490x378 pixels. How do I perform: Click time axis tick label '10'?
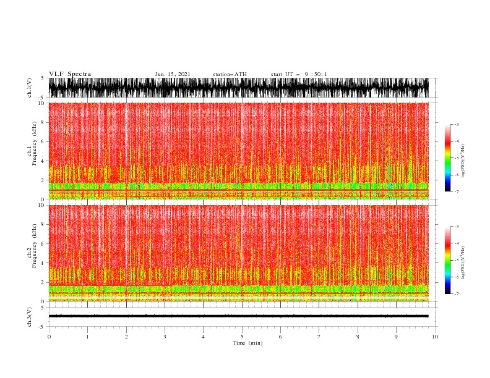(435, 337)
